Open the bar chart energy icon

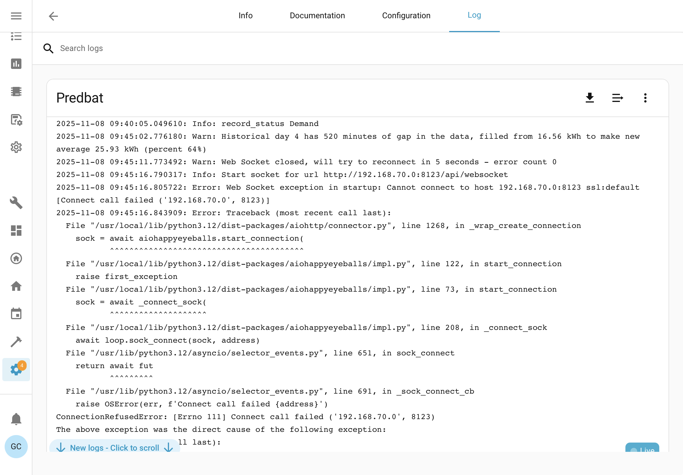point(16,64)
